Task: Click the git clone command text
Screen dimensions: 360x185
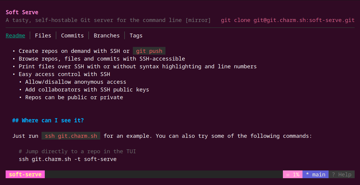Action: tap(288, 20)
